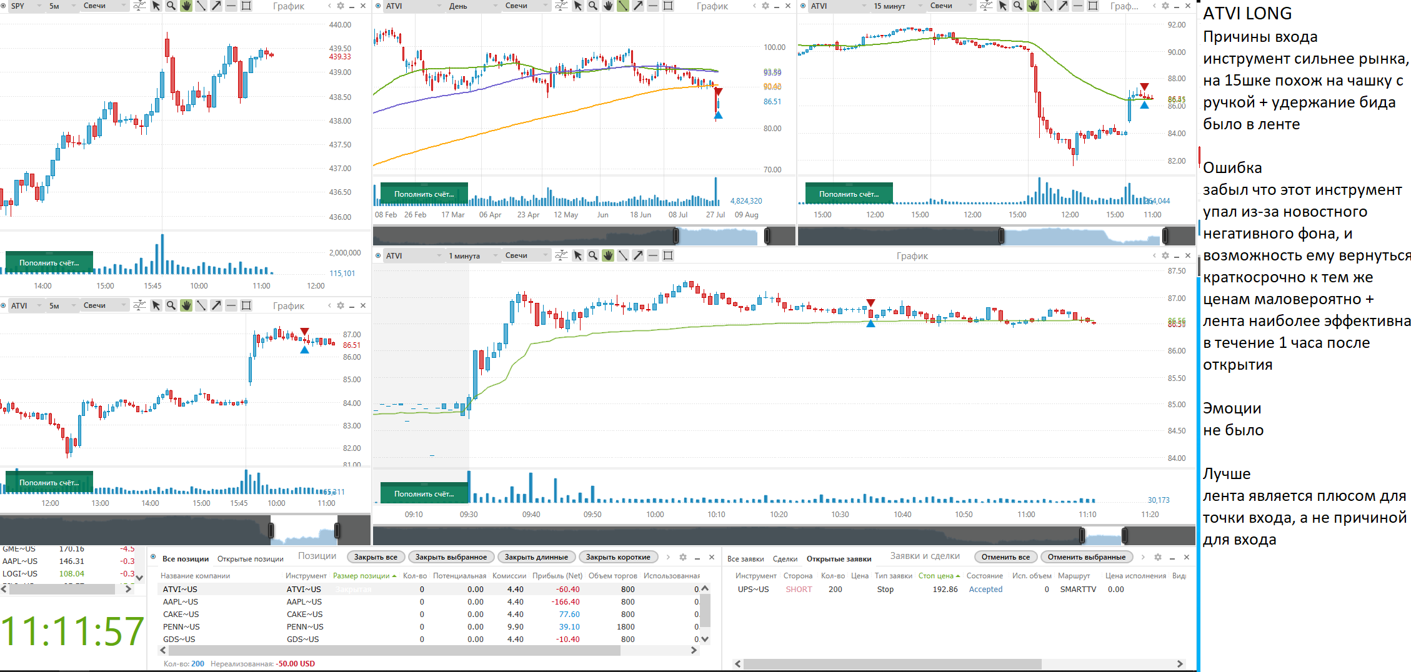1411x672 pixels.
Task: Sort by Размер позиции column header
Action: pyautogui.click(x=364, y=576)
